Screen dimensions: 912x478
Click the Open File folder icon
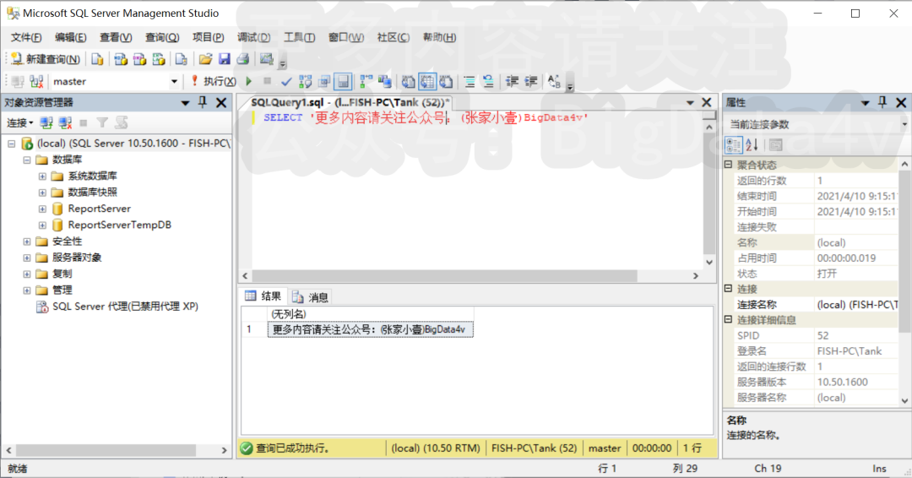coord(205,59)
